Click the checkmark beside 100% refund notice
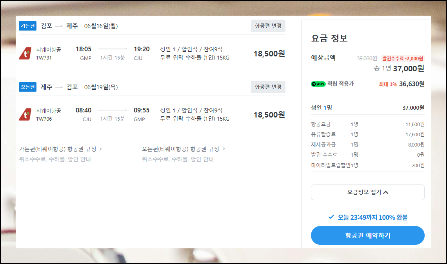 (331, 217)
